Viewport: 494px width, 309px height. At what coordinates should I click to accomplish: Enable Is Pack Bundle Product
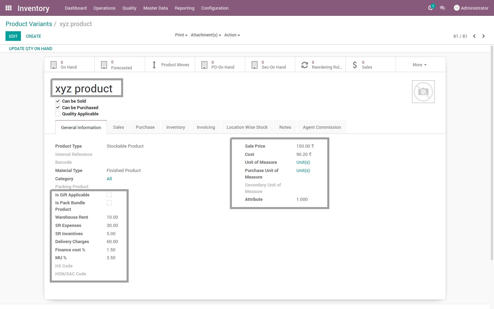pyautogui.click(x=109, y=203)
